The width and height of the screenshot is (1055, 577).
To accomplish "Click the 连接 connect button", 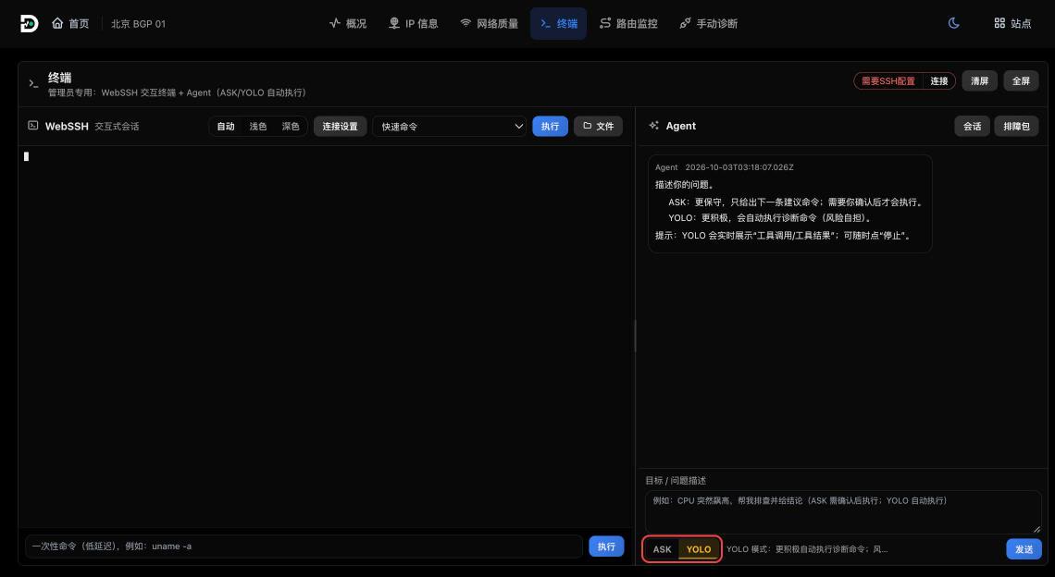I will (939, 81).
